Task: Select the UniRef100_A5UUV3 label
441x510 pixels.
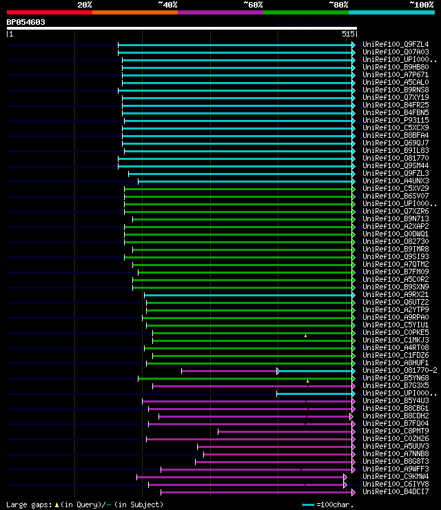Action: click(396, 447)
